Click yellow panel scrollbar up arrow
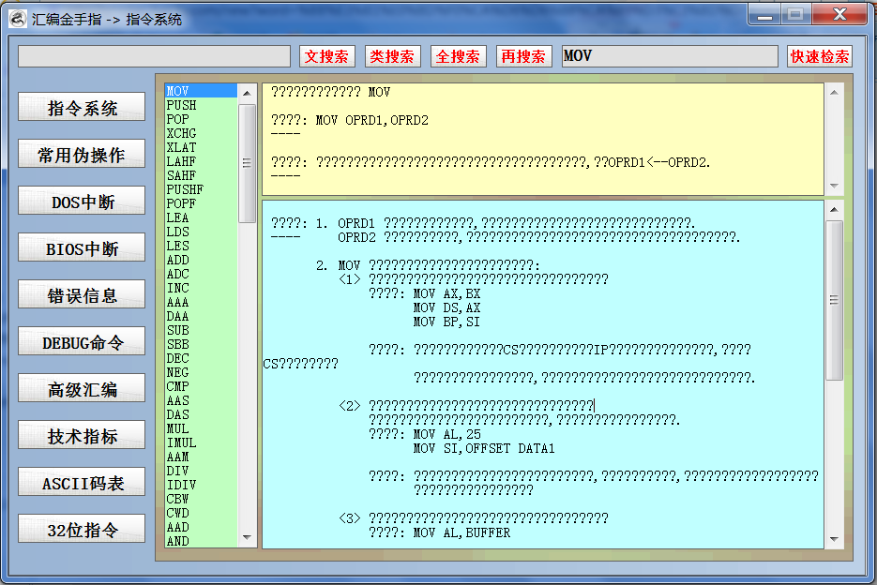 click(834, 93)
